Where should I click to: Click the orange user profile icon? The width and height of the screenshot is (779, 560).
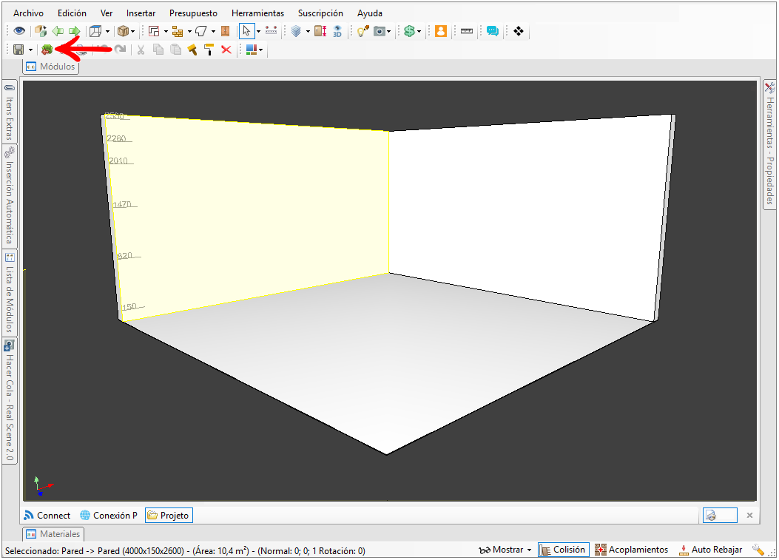coord(441,31)
